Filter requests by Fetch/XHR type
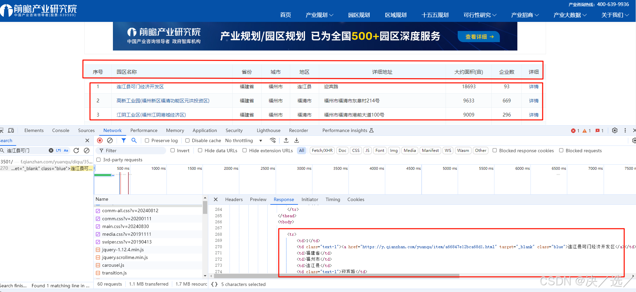The height and width of the screenshot is (292, 636). (x=322, y=151)
